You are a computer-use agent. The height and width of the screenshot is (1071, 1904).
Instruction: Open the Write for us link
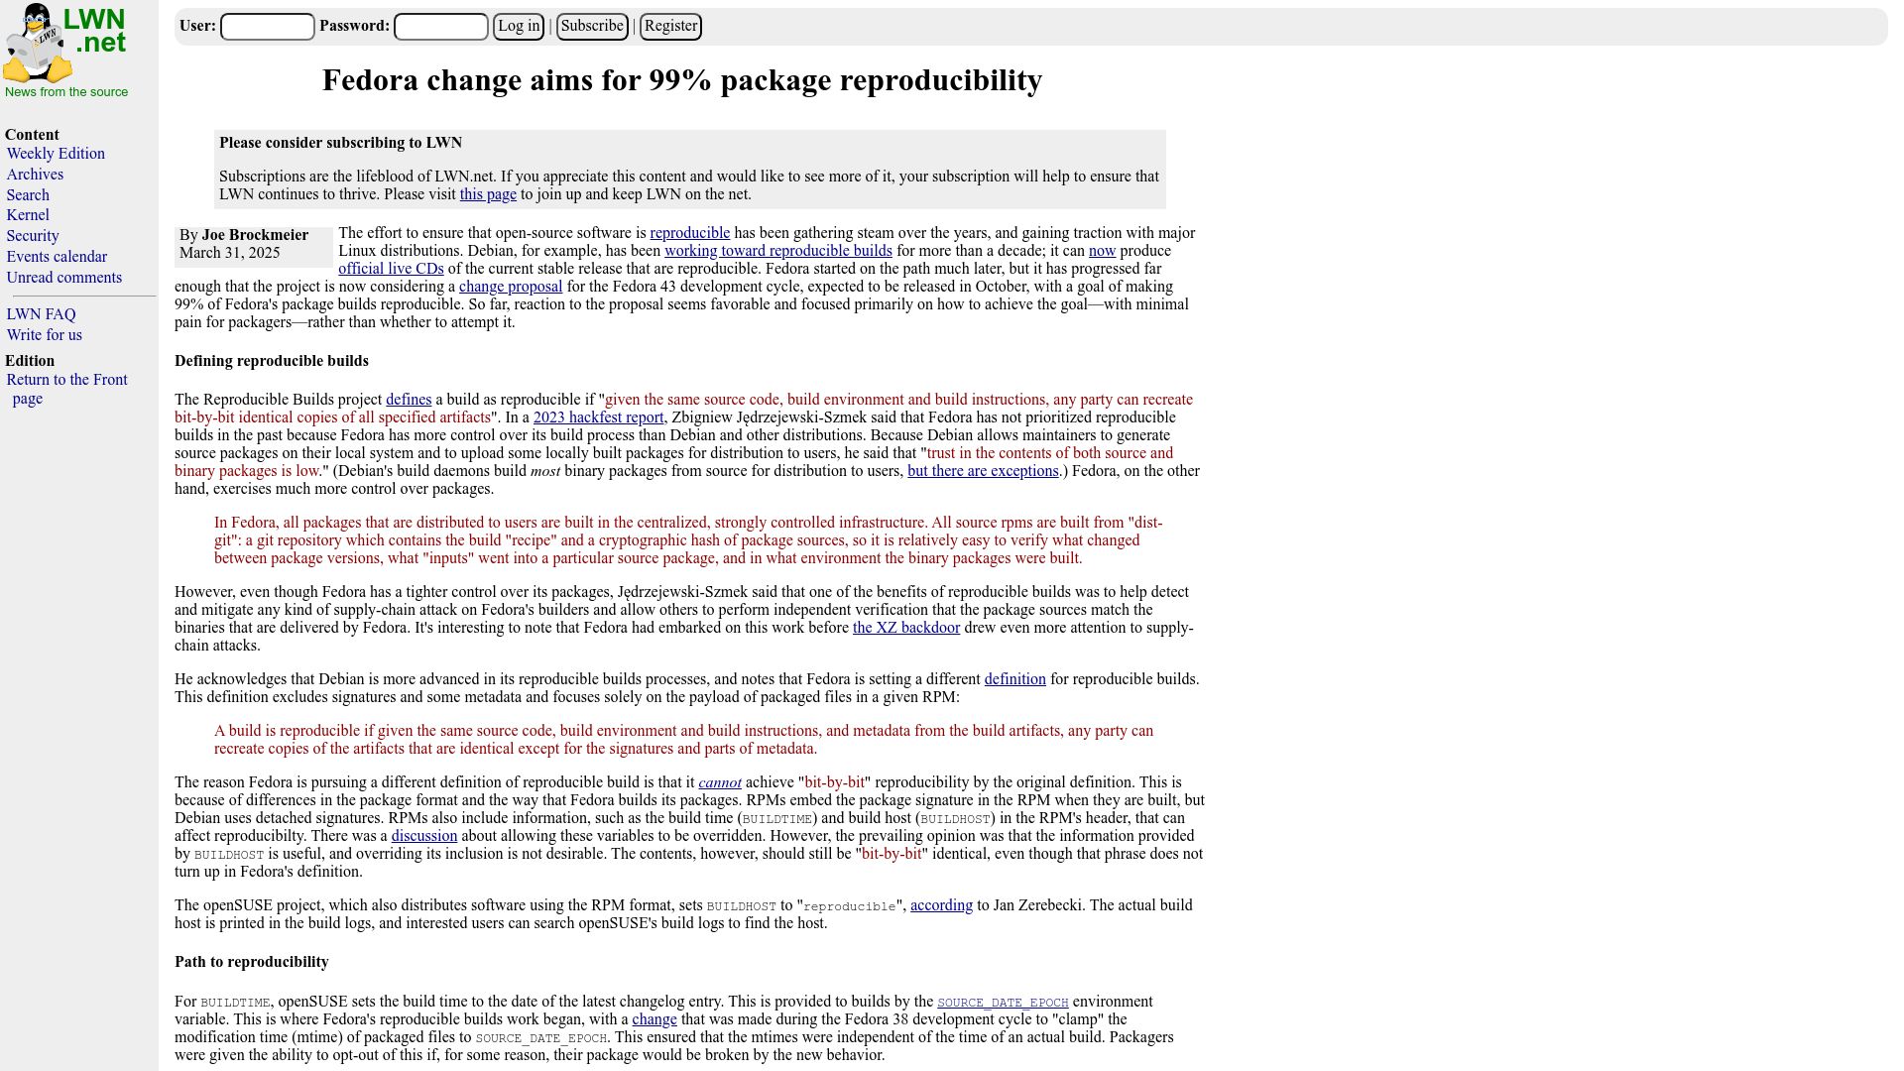pyautogui.click(x=45, y=335)
